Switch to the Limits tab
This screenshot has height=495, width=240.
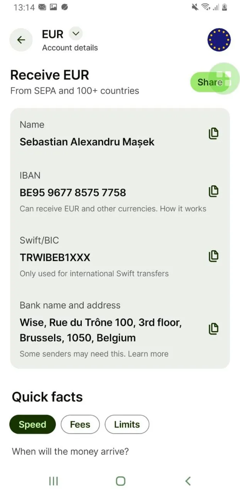127,424
